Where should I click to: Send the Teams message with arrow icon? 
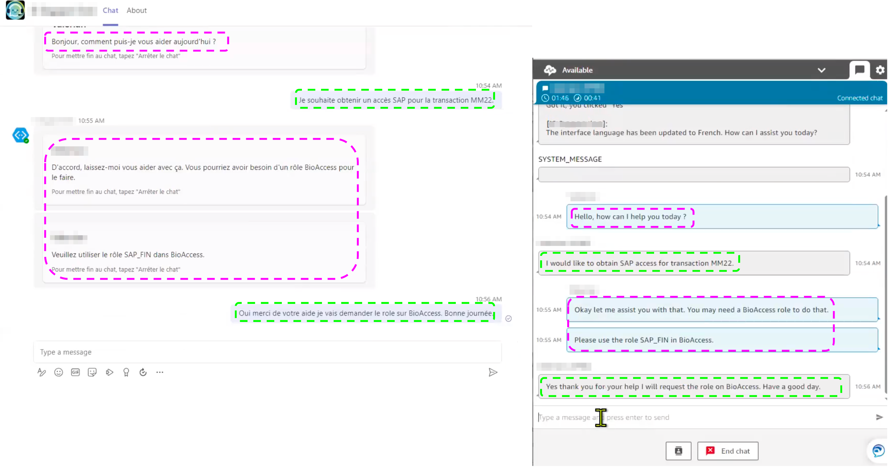point(493,372)
